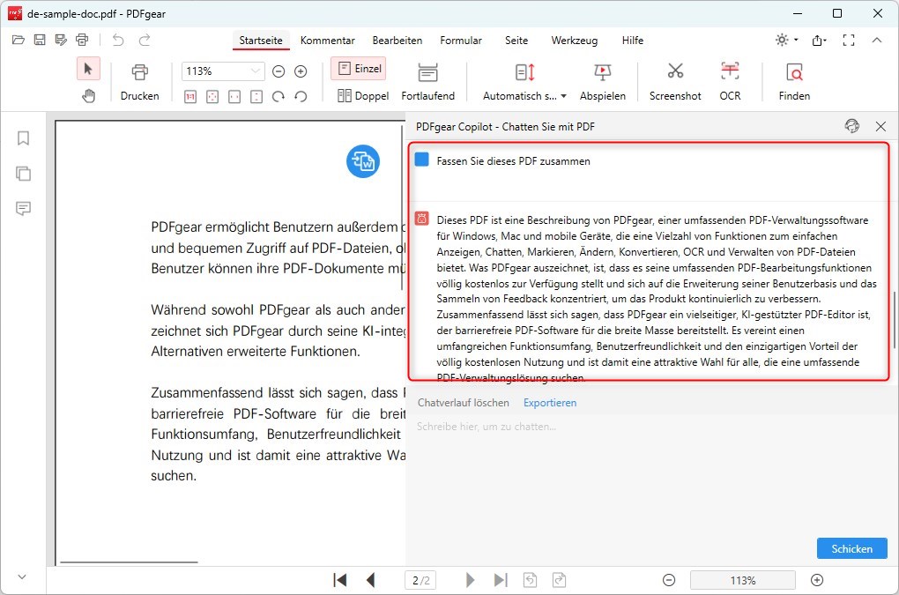
Task: Zoom in using the status bar plus
Action: [817, 580]
